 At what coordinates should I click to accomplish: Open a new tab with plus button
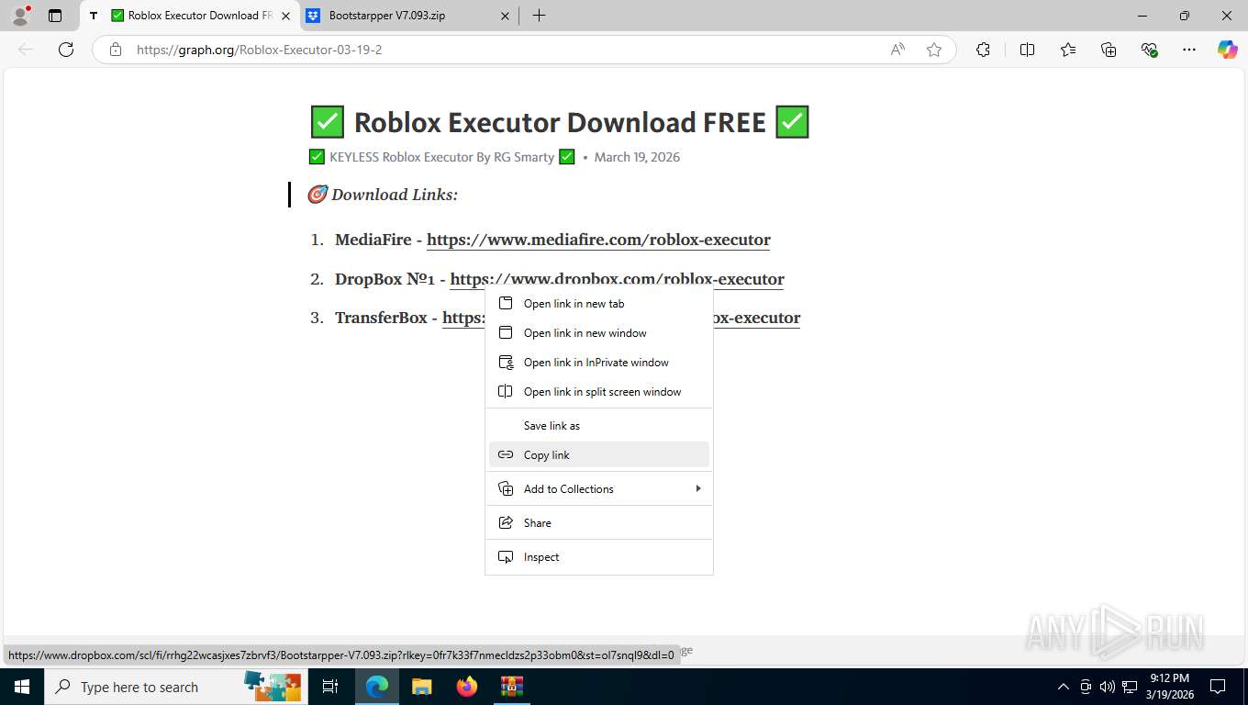pos(539,16)
